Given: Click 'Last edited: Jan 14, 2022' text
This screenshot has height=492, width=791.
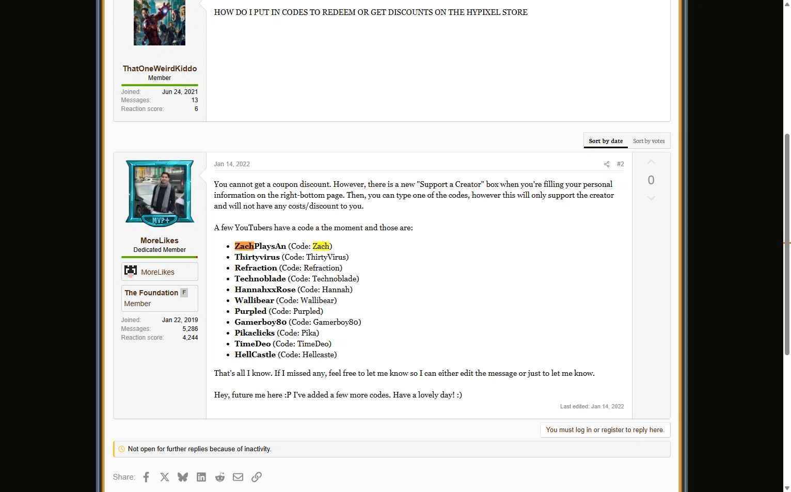Looking at the screenshot, I should pos(592,406).
